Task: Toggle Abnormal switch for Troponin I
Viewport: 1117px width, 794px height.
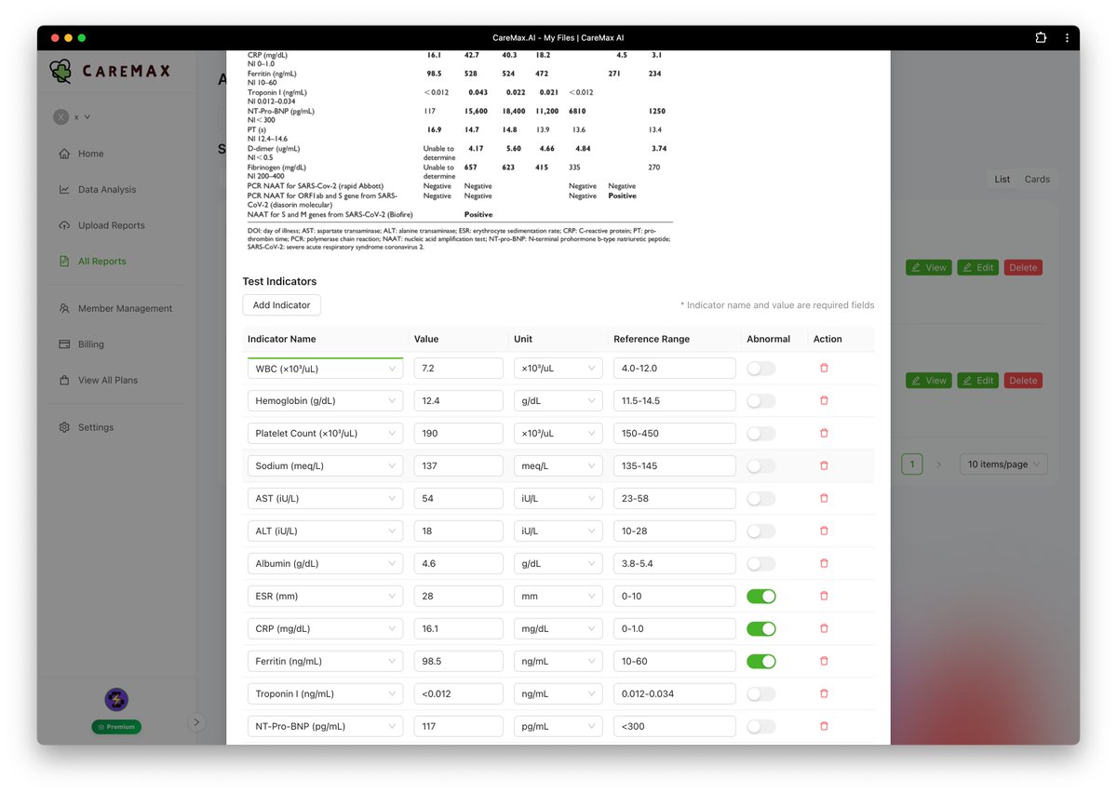Action: pos(760,694)
